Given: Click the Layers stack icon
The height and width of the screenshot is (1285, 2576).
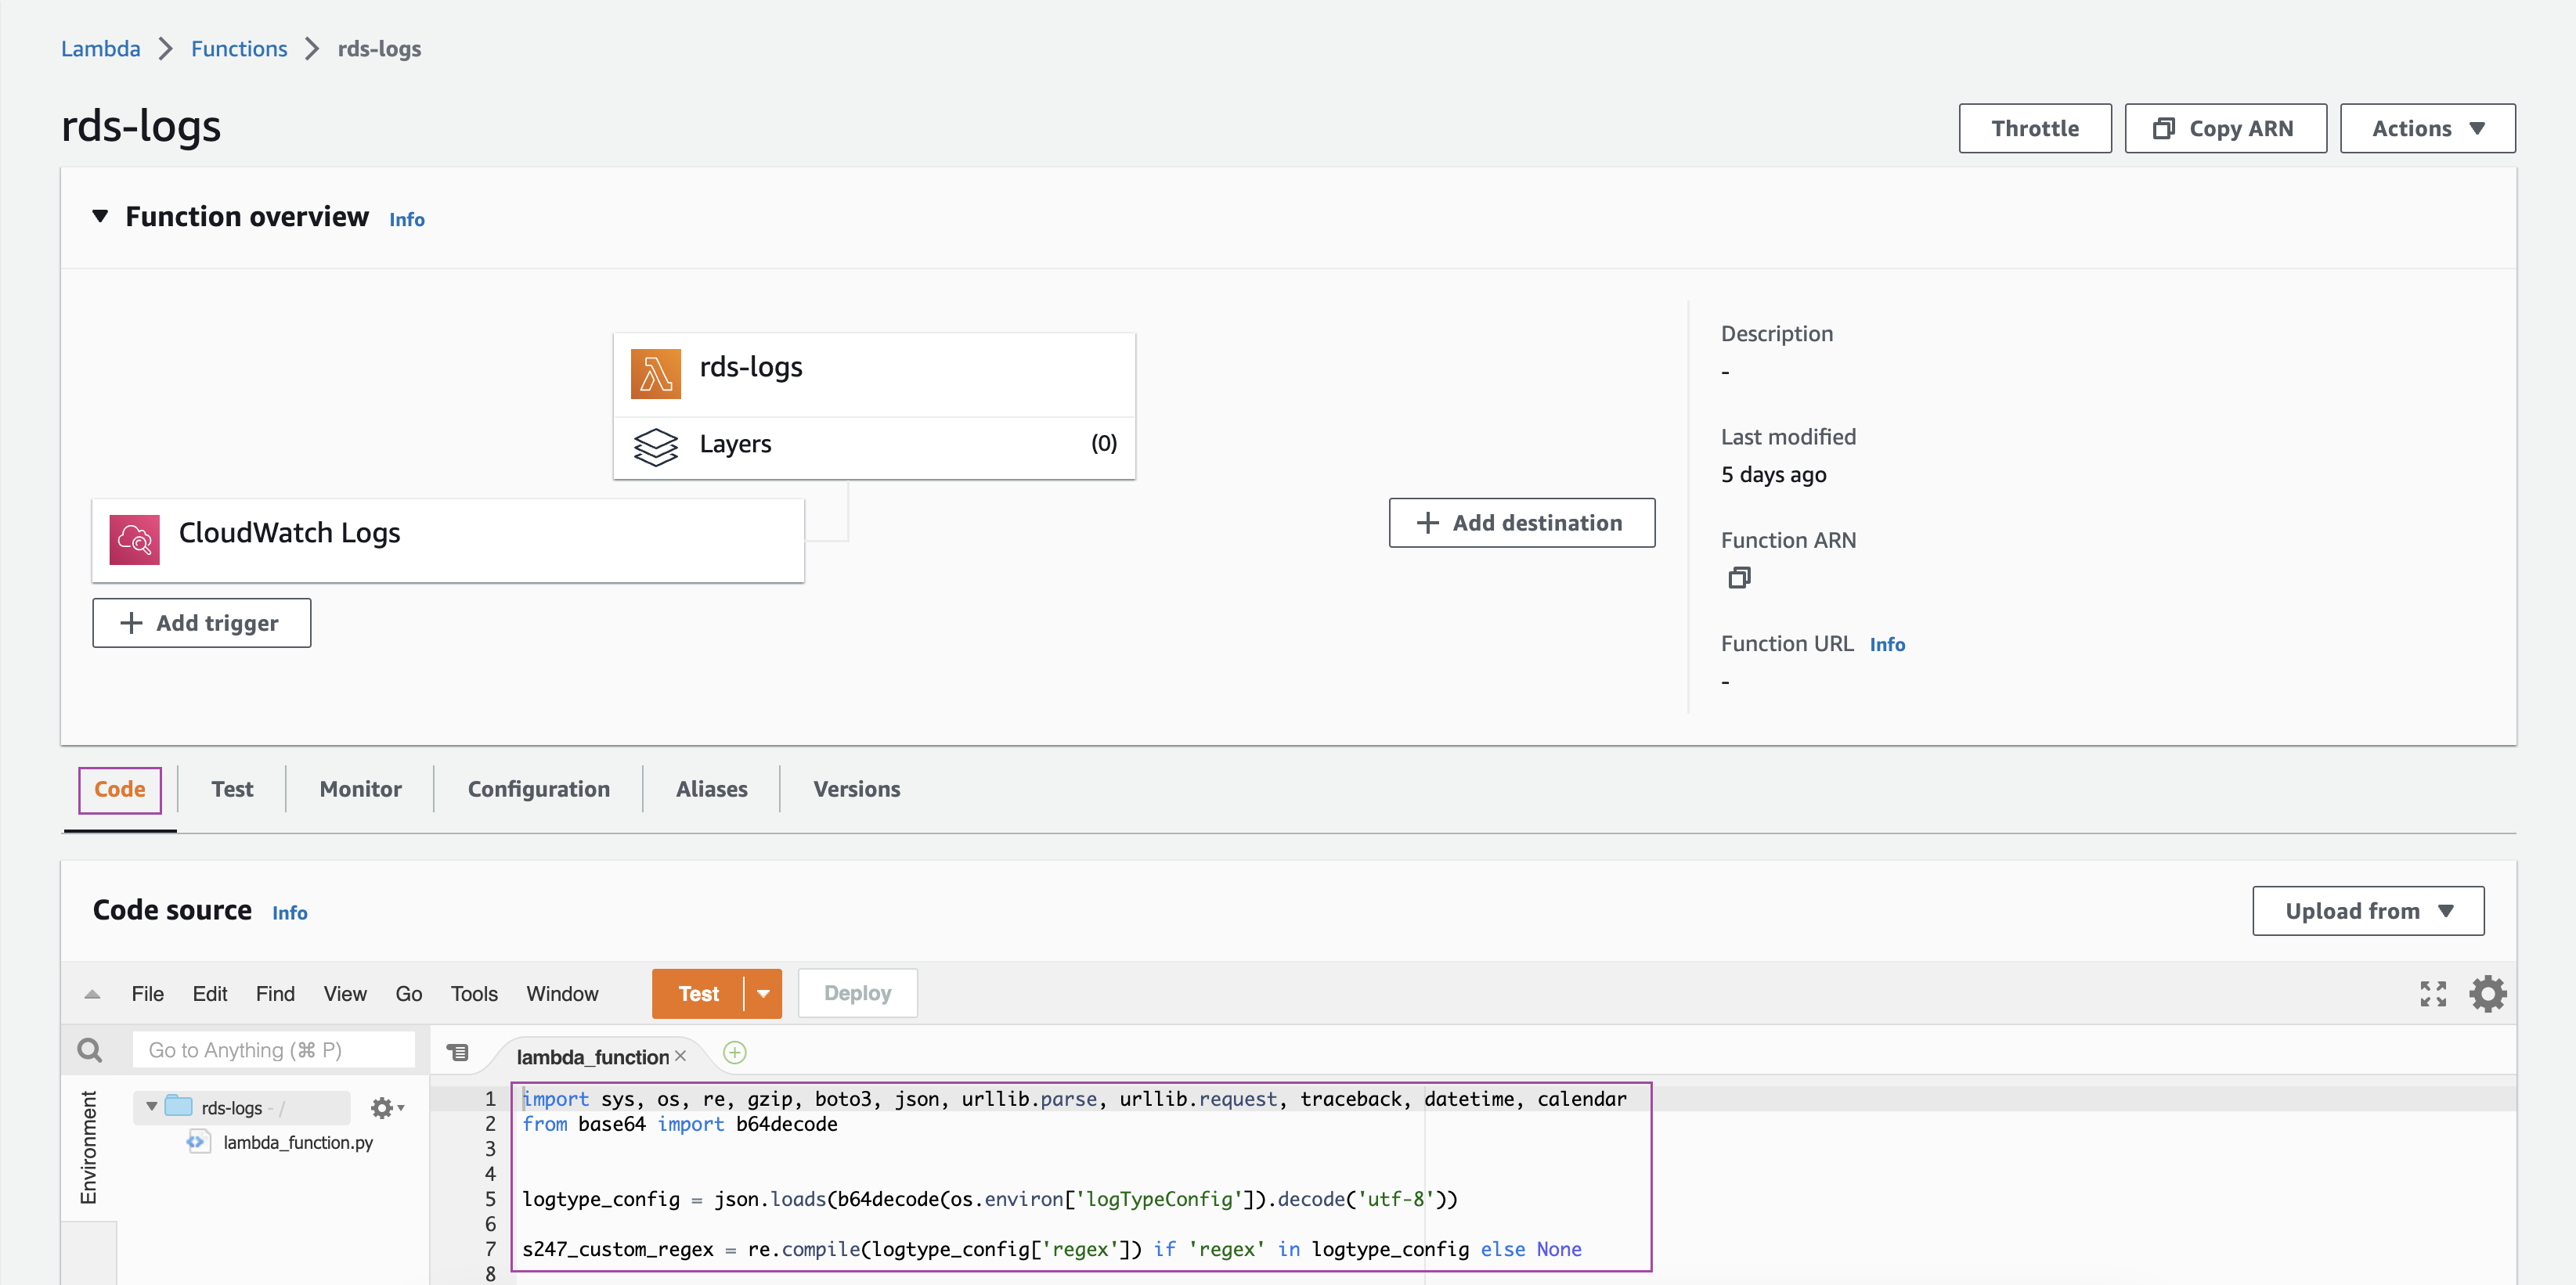Looking at the screenshot, I should coord(656,445).
